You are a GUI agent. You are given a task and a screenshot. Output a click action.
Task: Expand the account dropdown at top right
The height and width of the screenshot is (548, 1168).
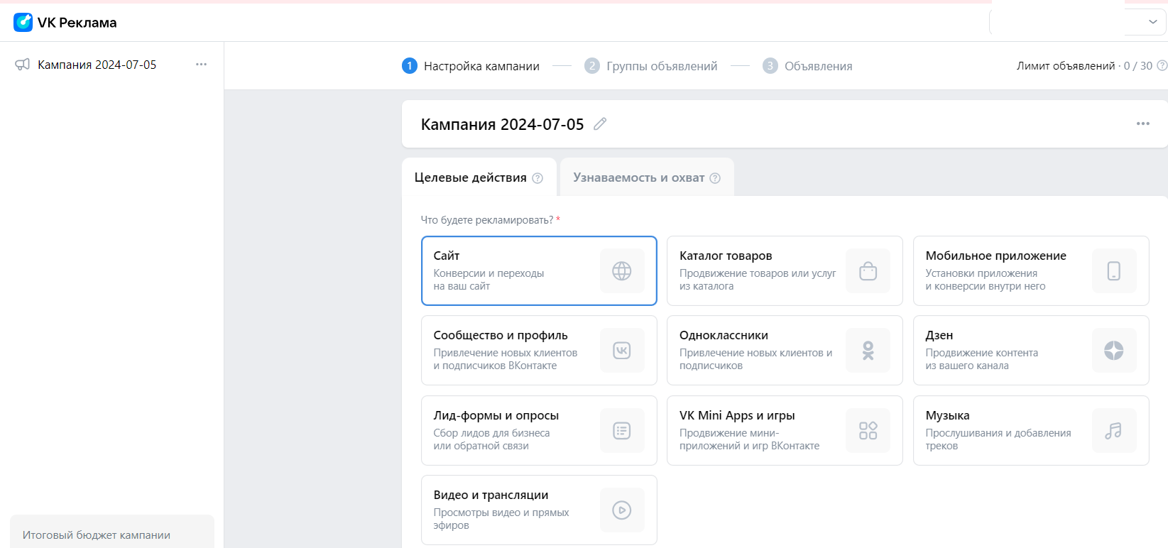[x=1152, y=22]
